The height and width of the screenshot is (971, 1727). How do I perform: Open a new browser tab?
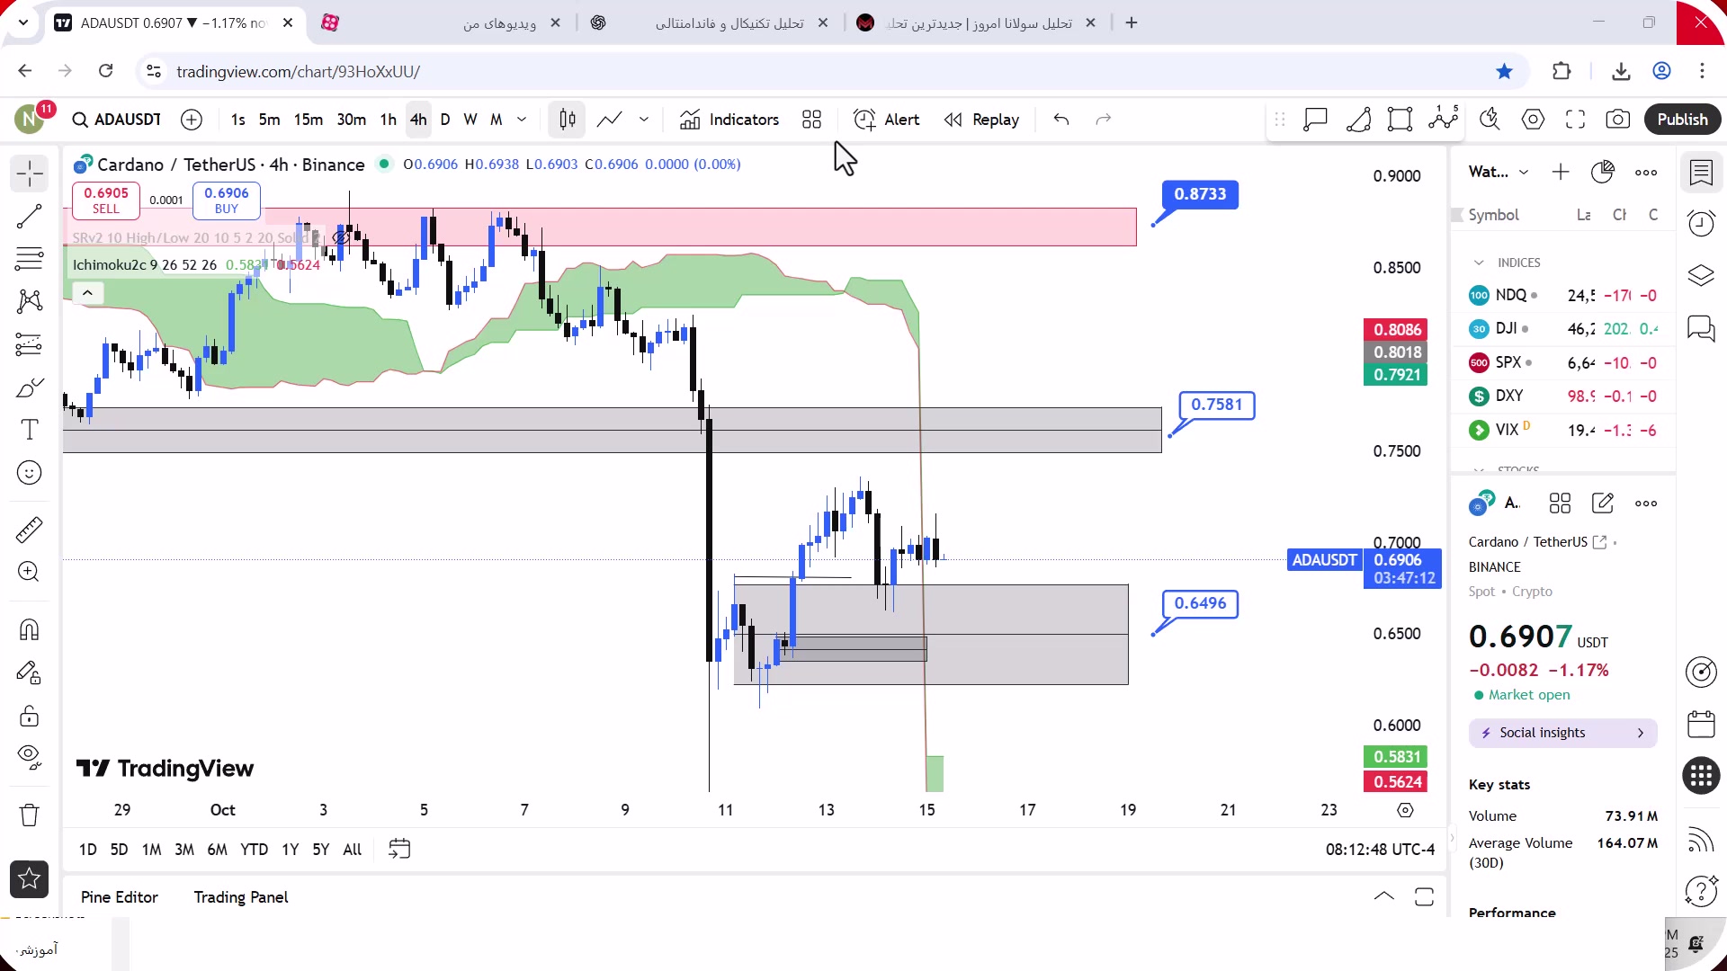click(1132, 22)
